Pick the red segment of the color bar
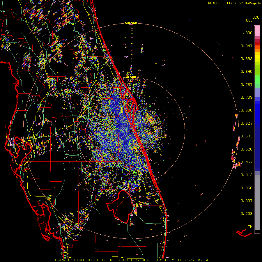This screenshot has height=262, width=262. coord(257,43)
